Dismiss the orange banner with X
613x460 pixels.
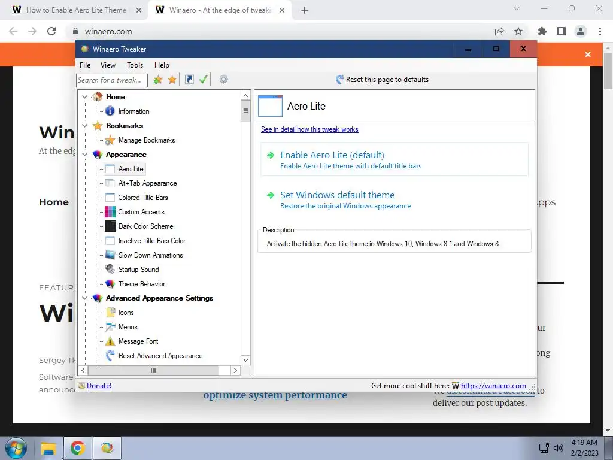click(x=588, y=55)
